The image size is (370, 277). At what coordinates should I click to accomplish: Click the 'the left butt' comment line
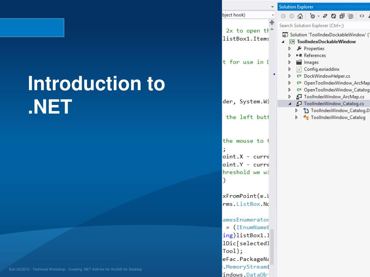[247, 117]
